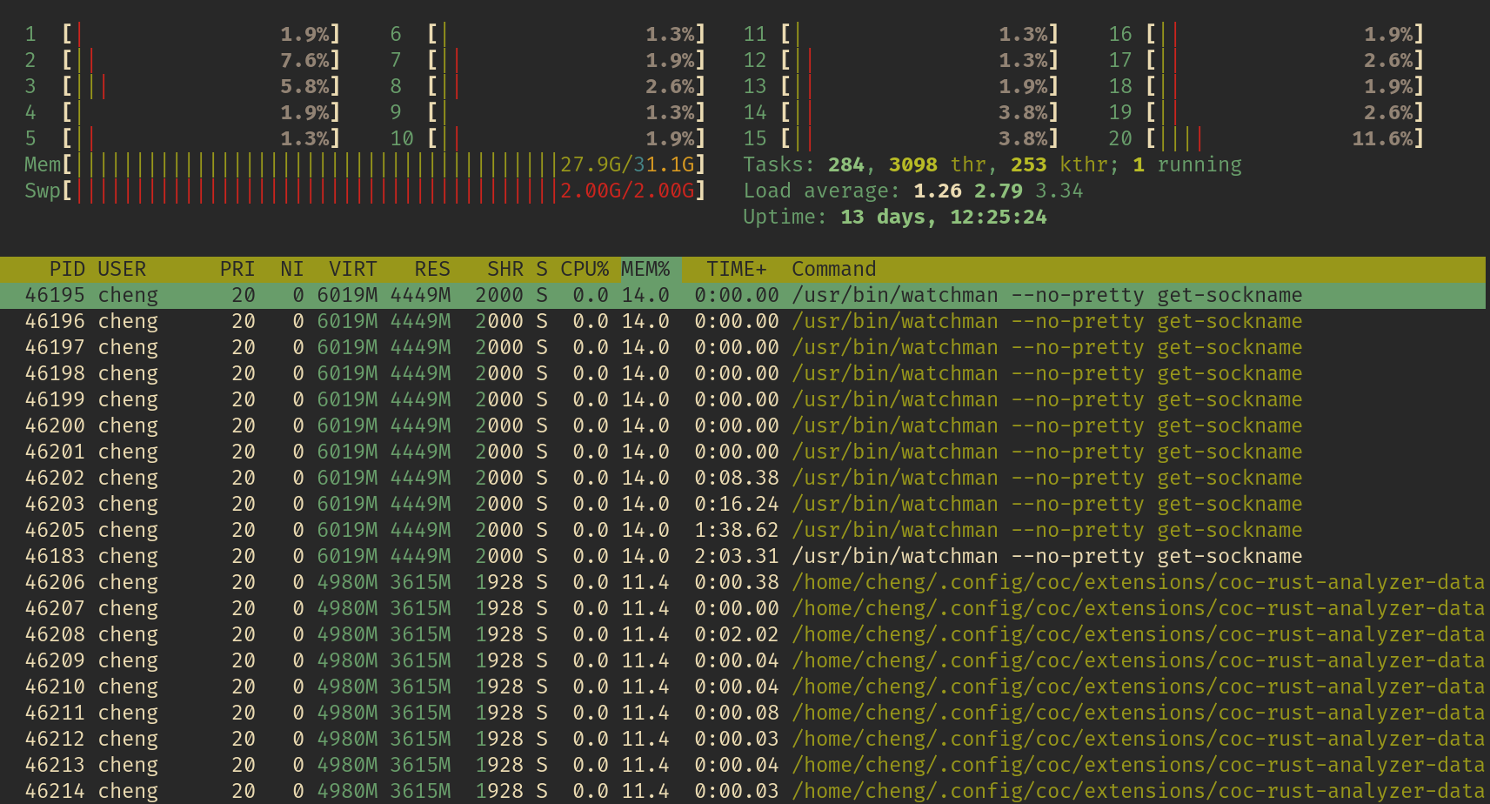The width and height of the screenshot is (1490, 804).
Task: Sort processes by the MEM% column header
Action: [645, 269]
